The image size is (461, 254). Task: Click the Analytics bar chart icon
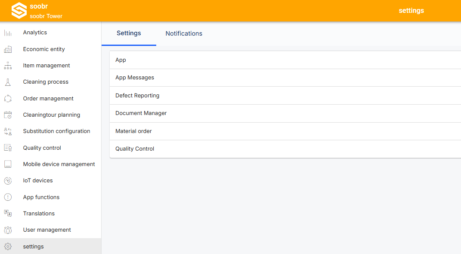click(x=8, y=33)
